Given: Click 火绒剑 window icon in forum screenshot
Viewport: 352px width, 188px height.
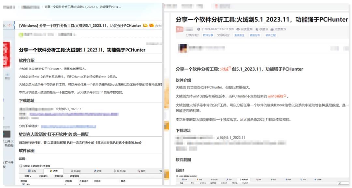Looking at the screenshot, I should [21, 166].
